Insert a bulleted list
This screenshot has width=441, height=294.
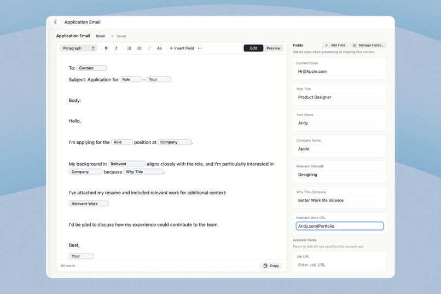pos(129,48)
